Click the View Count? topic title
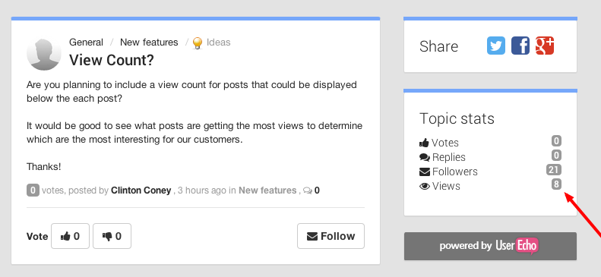The width and height of the screenshot is (601, 277). [x=112, y=60]
